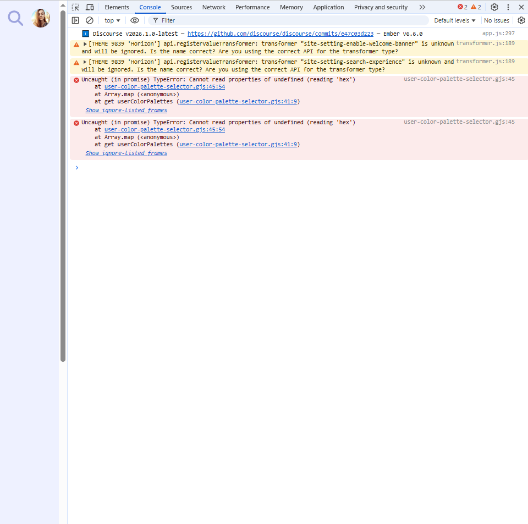
Task: Open the top JavaScript context dropdown
Action: click(x=112, y=20)
